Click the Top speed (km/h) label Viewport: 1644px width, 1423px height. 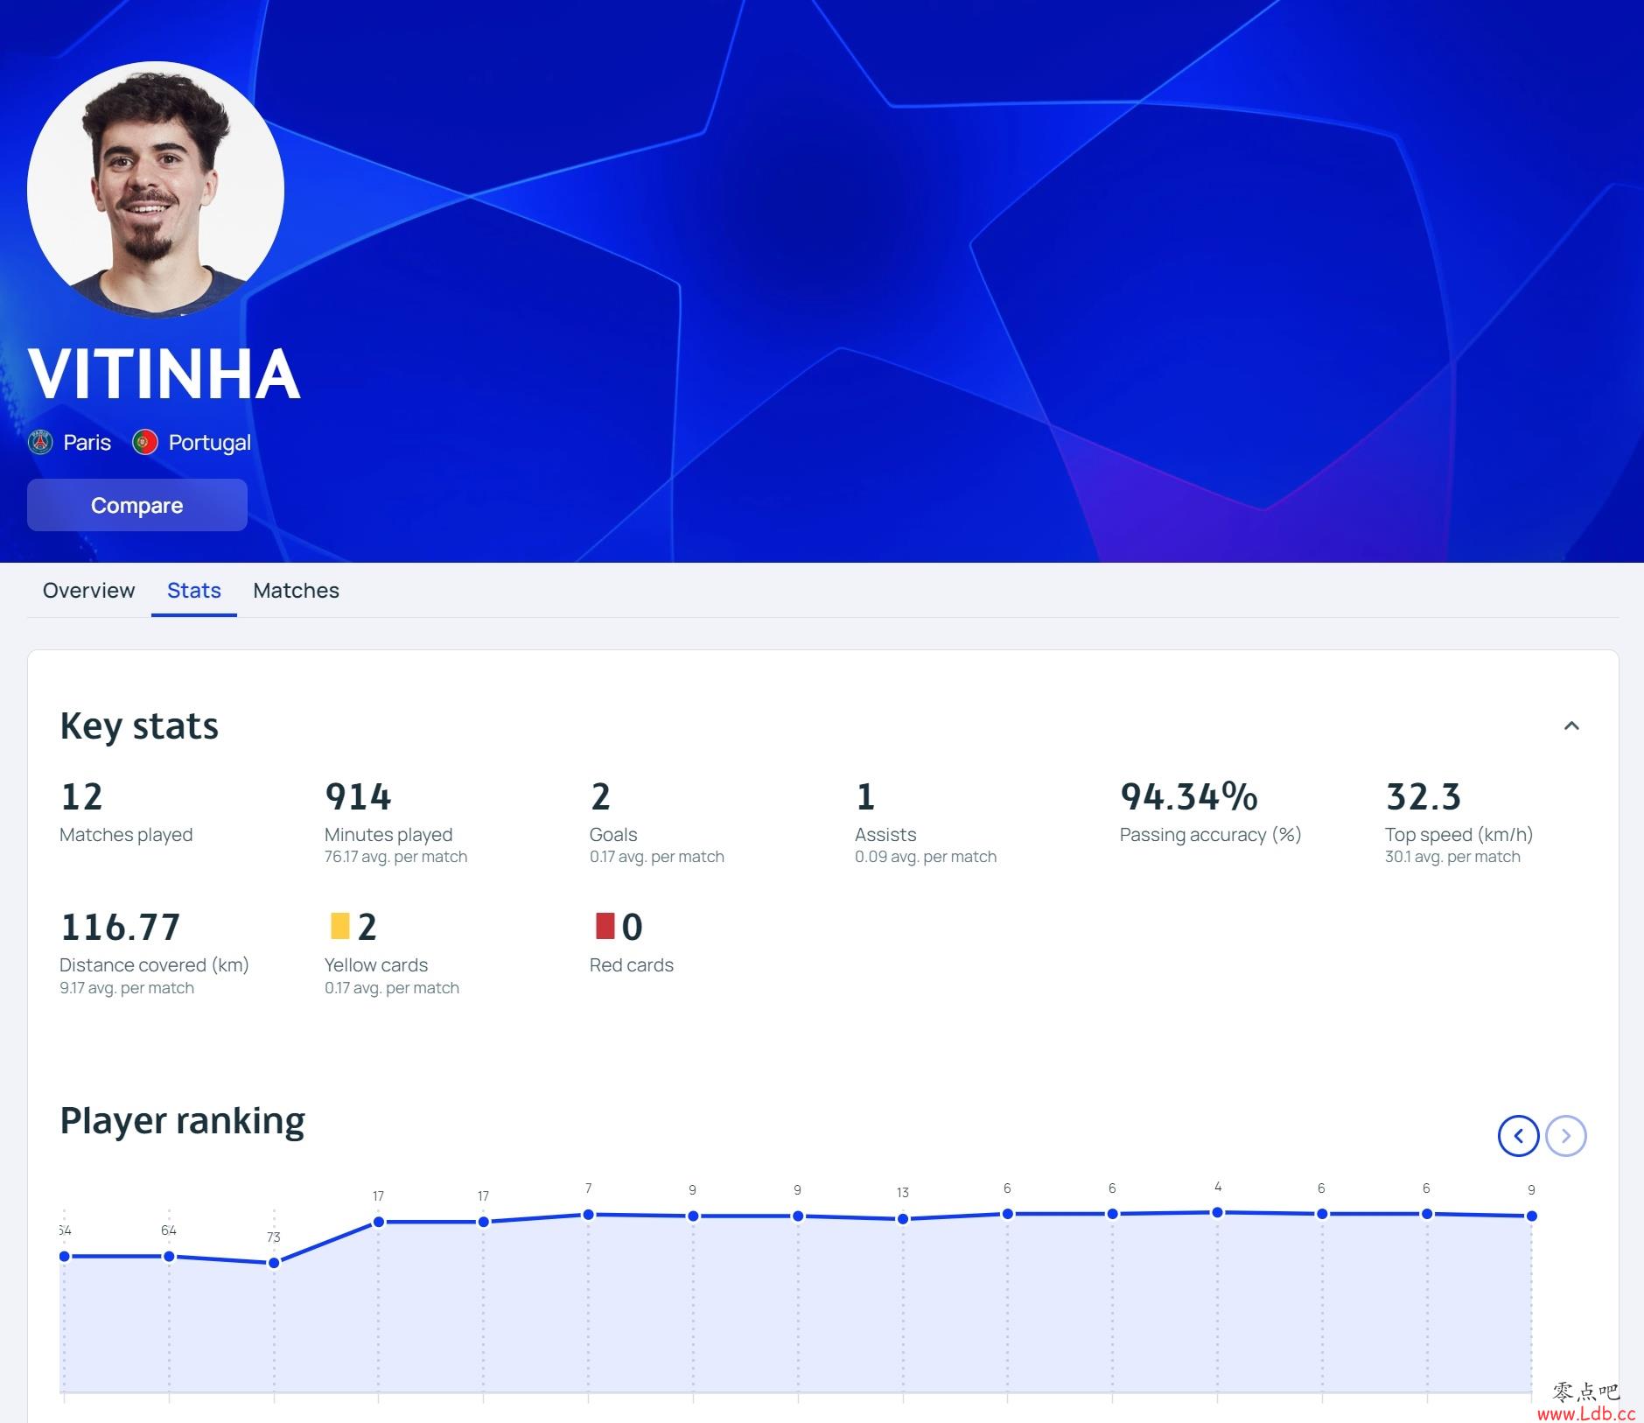[1459, 835]
